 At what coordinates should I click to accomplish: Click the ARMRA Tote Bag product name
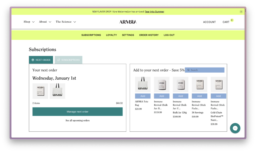point(141,103)
